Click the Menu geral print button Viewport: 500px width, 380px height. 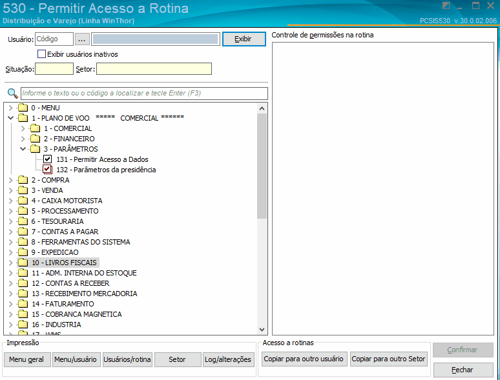tap(27, 359)
